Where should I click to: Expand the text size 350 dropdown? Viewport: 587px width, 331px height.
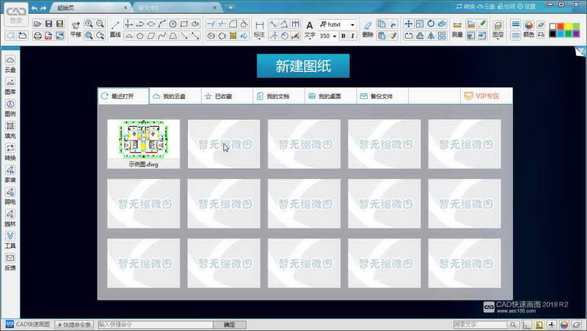coord(335,35)
